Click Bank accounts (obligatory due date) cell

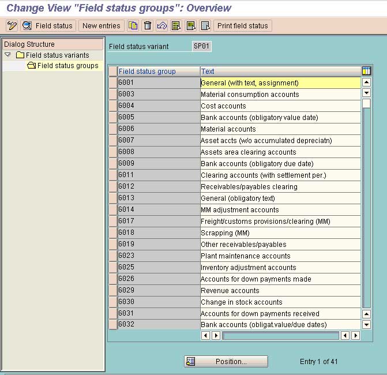click(x=281, y=163)
